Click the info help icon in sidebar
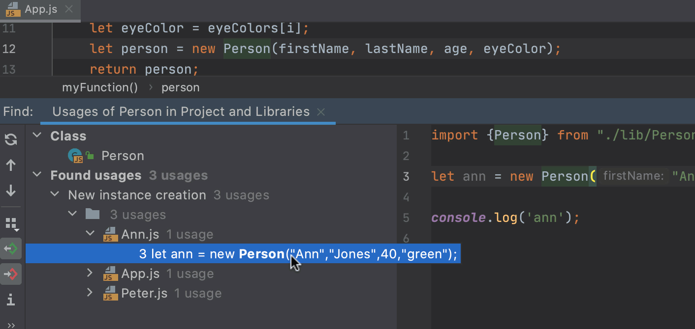 click(11, 300)
